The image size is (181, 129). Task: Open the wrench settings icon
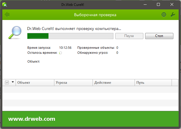point(173,14)
